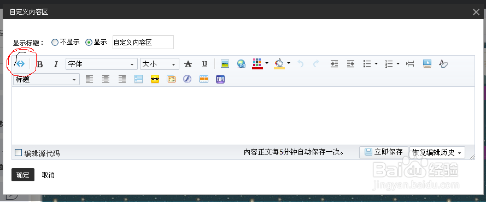
Task: Toggle bold formatting
Action: pyautogui.click(x=40, y=64)
